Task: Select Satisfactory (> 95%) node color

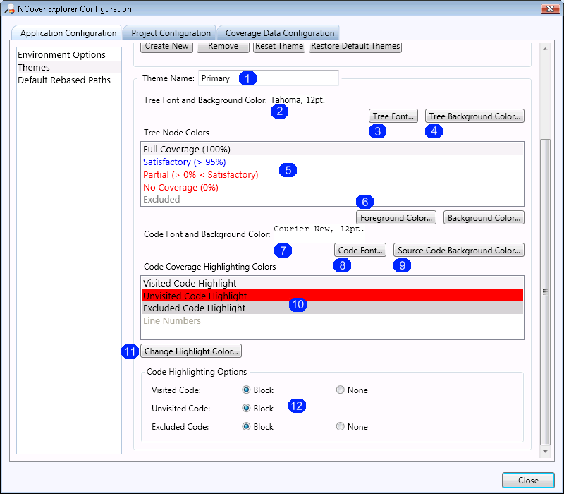Action: click(x=332, y=162)
